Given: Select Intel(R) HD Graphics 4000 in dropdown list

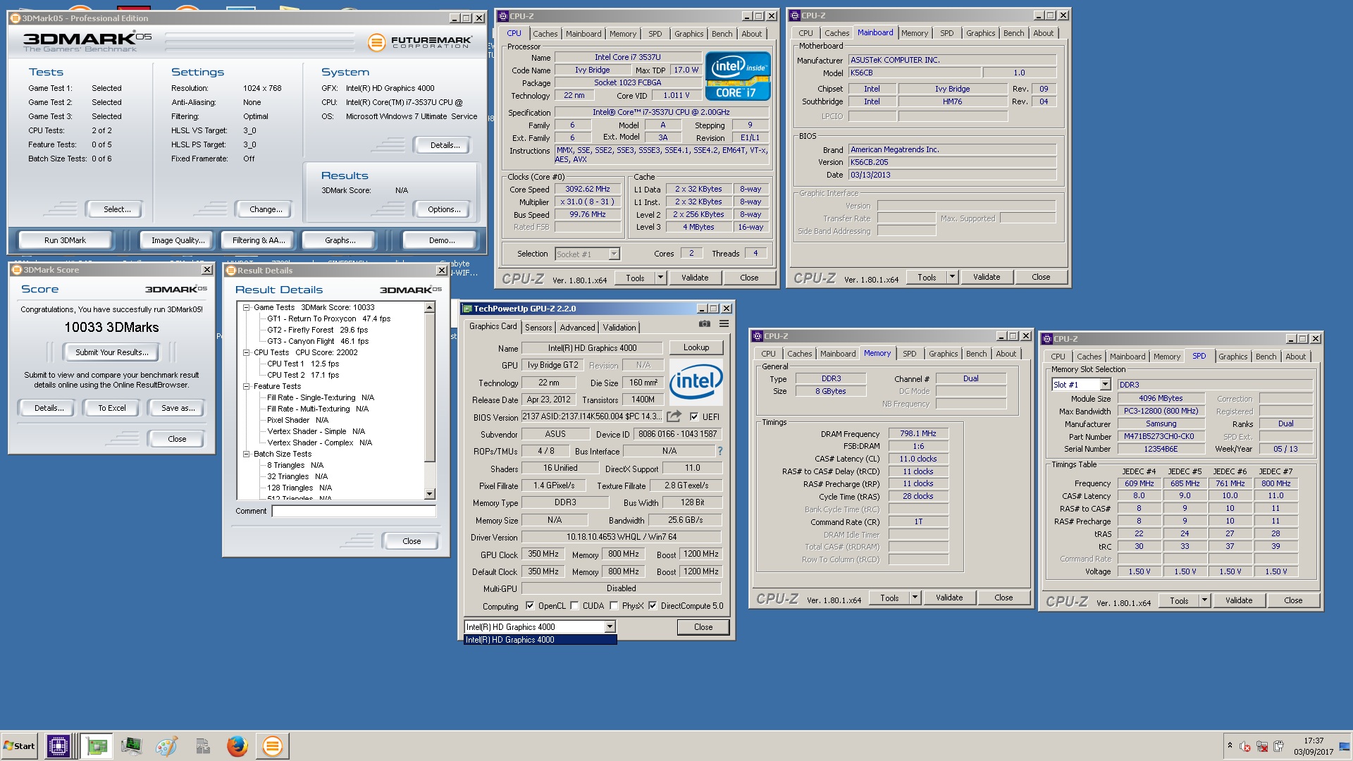Looking at the screenshot, I should (x=540, y=640).
